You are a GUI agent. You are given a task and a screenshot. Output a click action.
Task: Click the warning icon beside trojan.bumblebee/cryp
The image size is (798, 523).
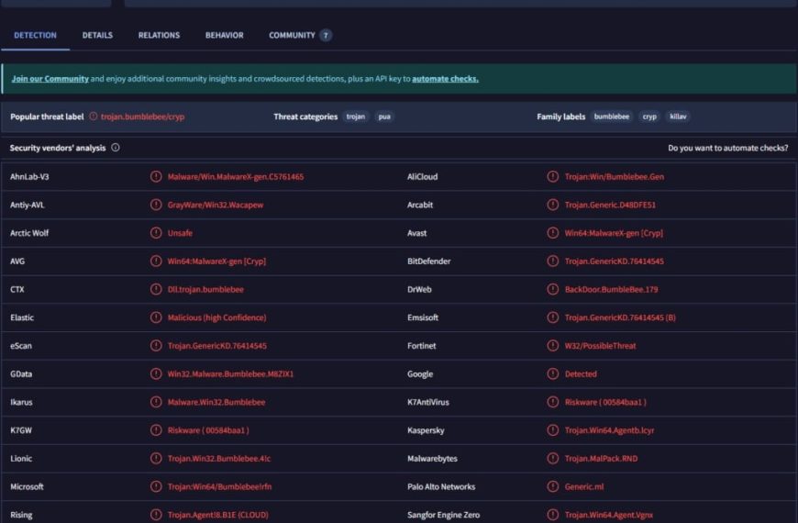pyautogui.click(x=94, y=117)
